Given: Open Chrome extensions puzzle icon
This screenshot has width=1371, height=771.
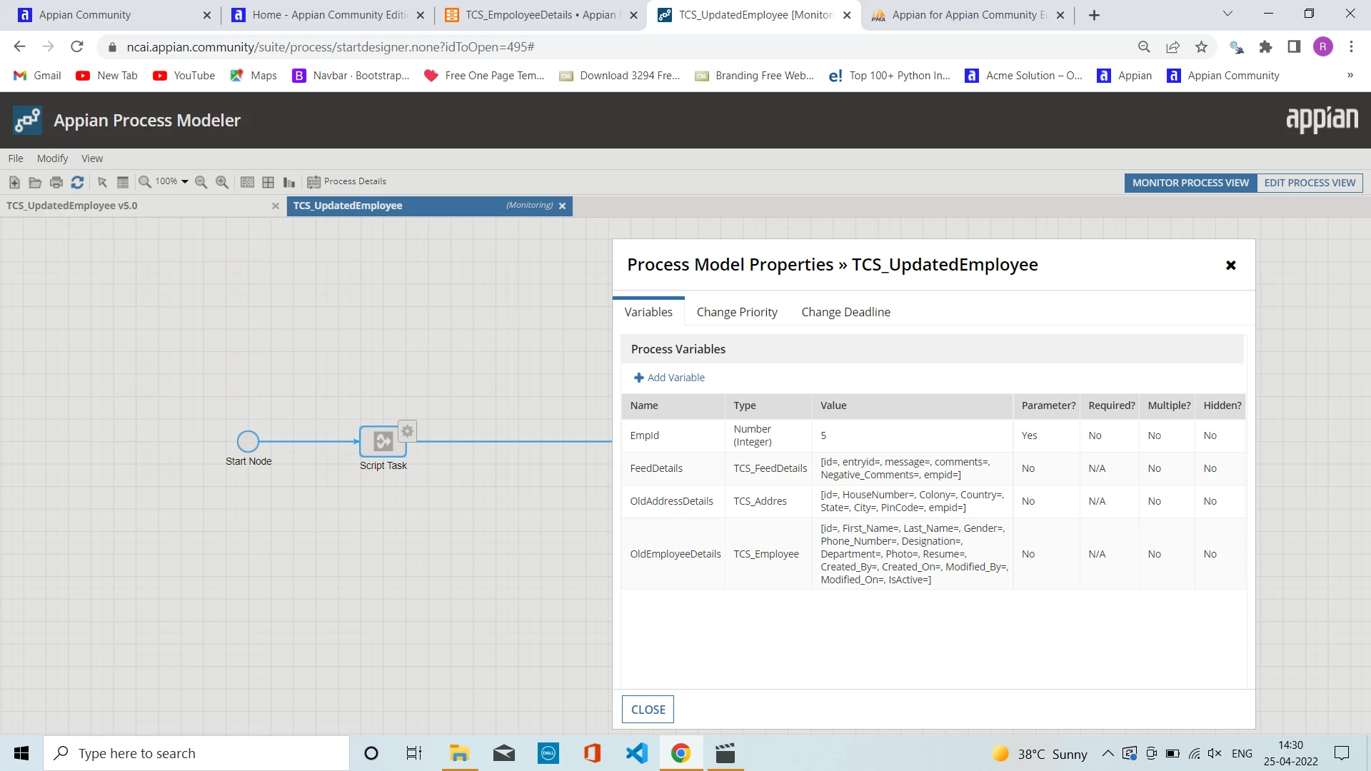Looking at the screenshot, I should (1265, 47).
